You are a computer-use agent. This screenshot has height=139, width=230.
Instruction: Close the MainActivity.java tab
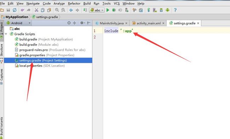126,23
